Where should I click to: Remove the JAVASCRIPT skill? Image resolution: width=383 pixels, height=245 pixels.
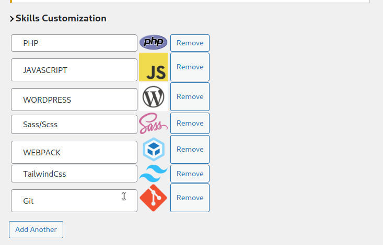click(190, 67)
